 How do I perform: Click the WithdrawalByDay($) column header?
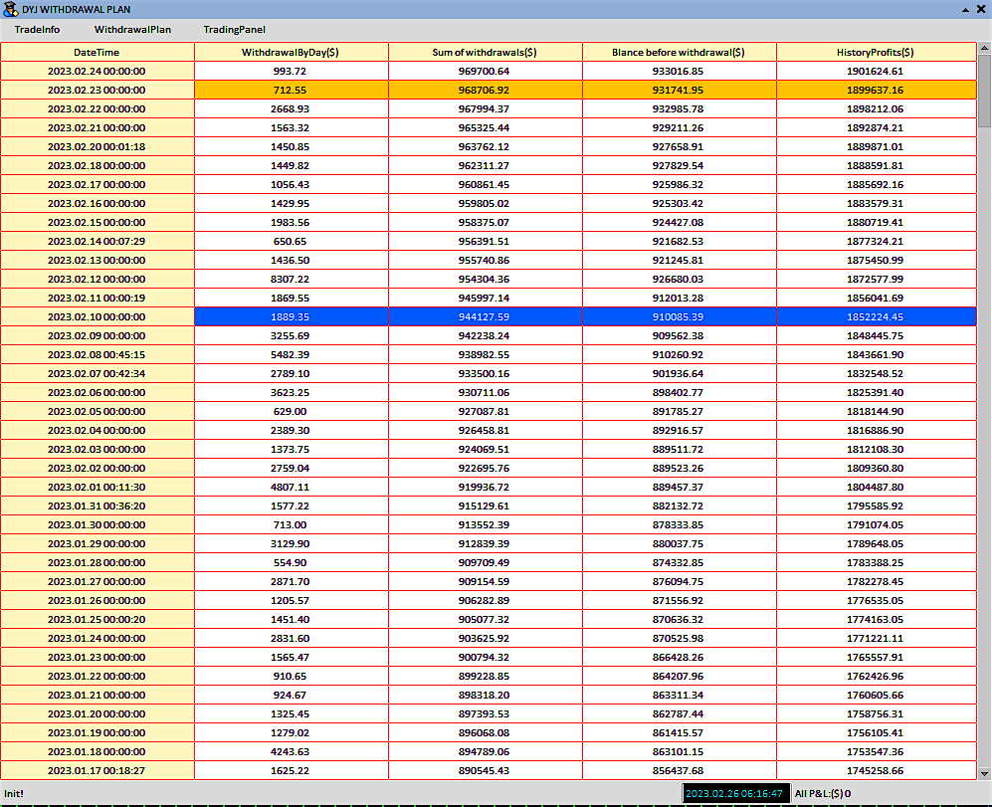(291, 52)
